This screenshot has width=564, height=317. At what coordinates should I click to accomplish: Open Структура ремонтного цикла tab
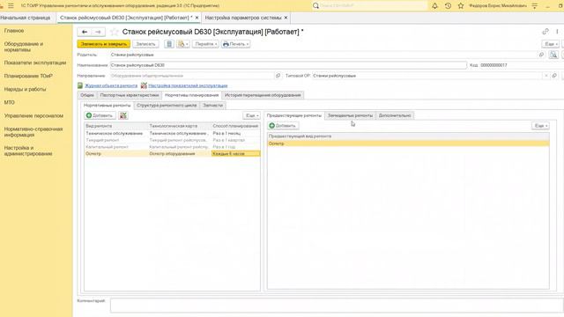pos(167,106)
